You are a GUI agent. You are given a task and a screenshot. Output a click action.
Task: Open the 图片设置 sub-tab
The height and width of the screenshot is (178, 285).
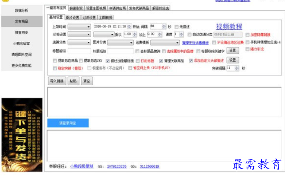[72, 17]
